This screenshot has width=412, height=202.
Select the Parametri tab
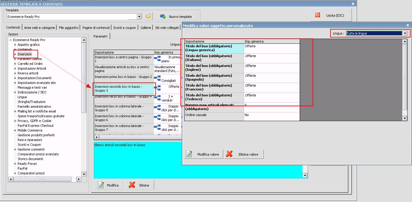tap(100, 36)
